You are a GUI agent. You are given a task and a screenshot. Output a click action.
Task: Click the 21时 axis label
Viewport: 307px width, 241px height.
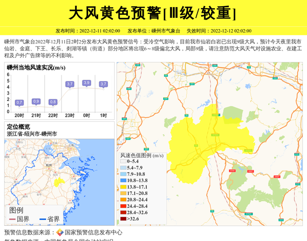[x=36, y=116]
